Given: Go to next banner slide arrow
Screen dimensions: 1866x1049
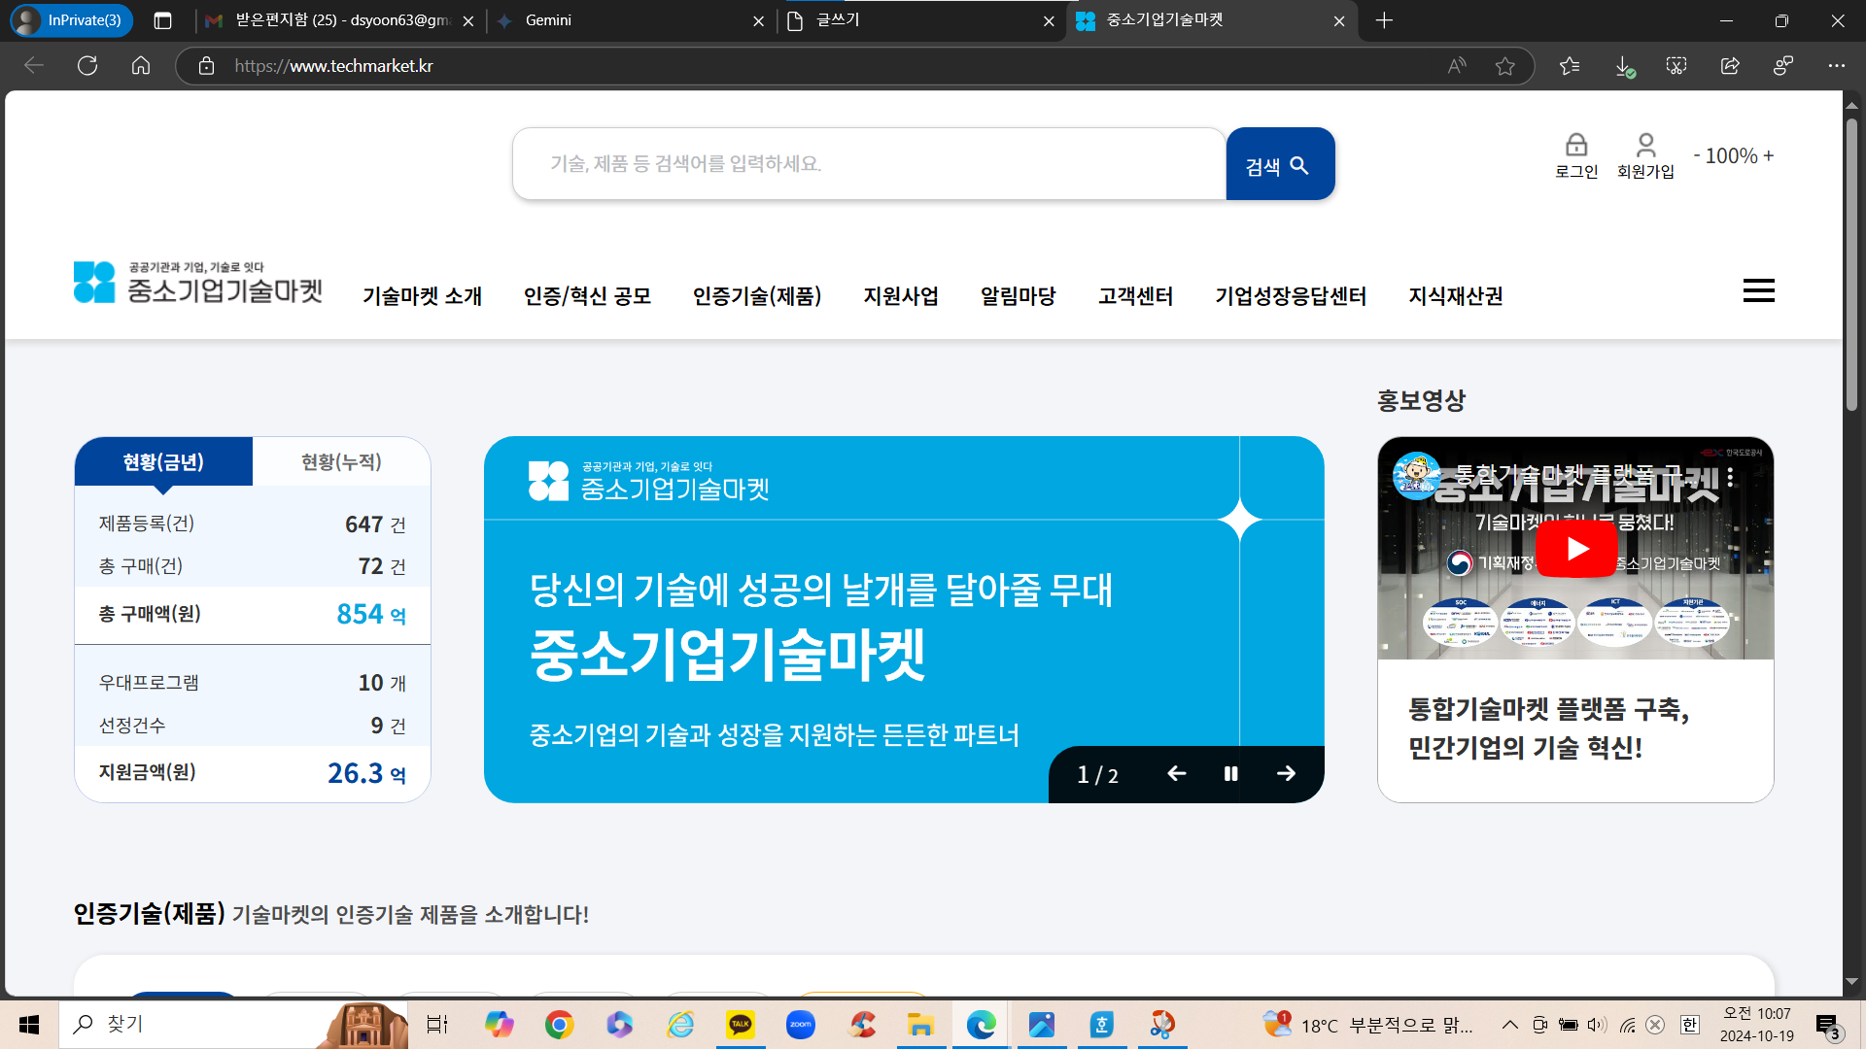Looking at the screenshot, I should [1286, 773].
